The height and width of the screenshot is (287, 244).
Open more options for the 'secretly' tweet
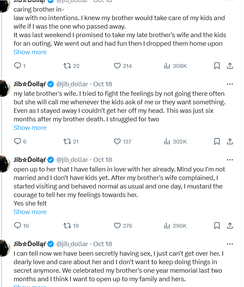(230, 244)
